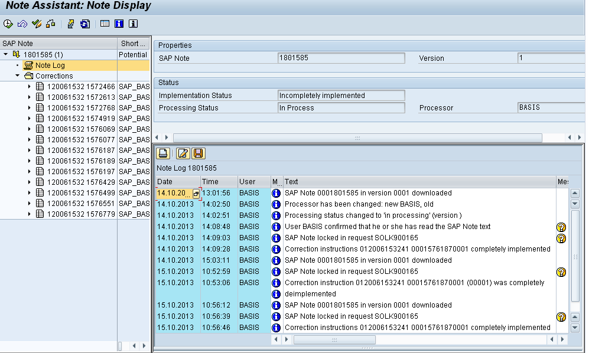Select tree item 120061532 1572768
This screenshot has width=589, height=353.
coord(81,108)
